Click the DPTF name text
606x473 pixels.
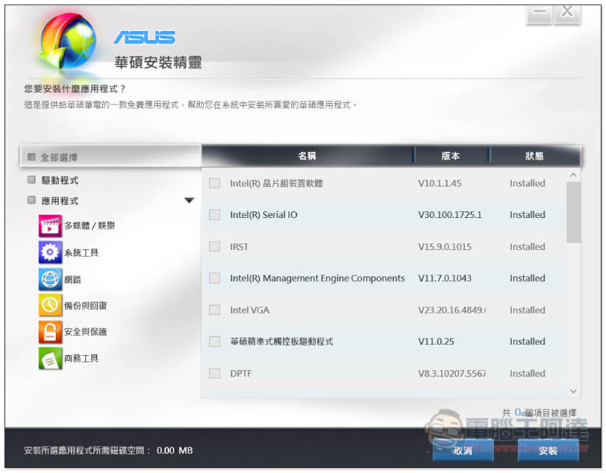(241, 373)
